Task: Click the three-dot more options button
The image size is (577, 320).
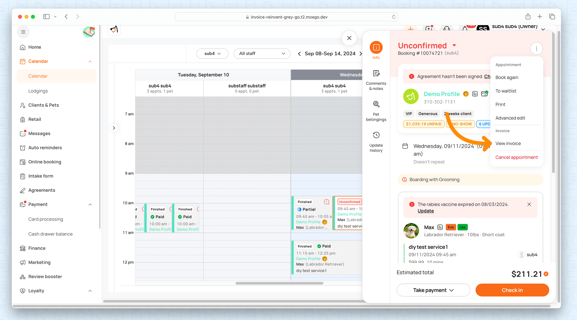Action: click(x=536, y=49)
